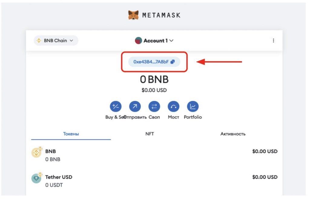This screenshot has width=310, height=199.
Task: Open the three-dot account options menu
Action: click(273, 41)
